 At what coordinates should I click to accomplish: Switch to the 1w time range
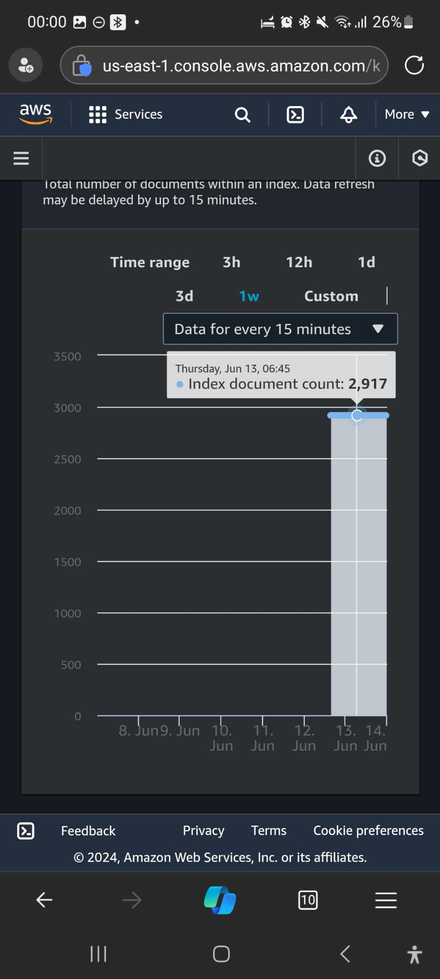[x=249, y=296]
